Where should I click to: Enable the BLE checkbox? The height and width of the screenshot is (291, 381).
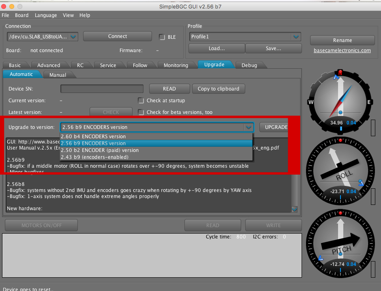pos(162,37)
